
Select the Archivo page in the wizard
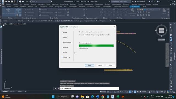pyautogui.click(x=65, y=52)
